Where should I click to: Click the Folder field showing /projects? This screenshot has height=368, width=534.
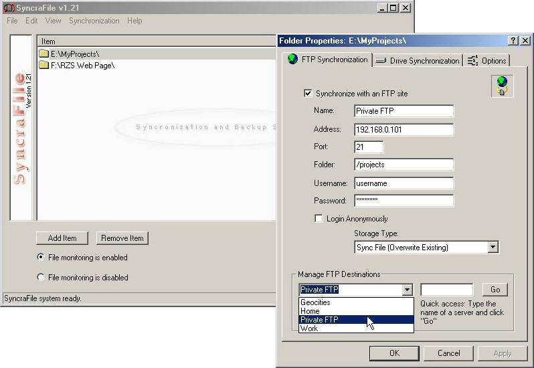[404, 165]
